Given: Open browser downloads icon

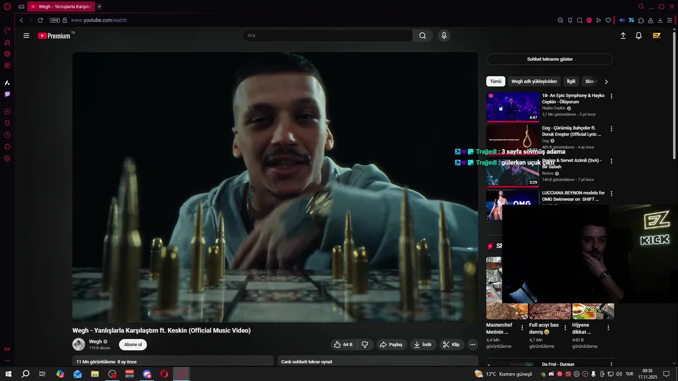Looking at the screenshot, I should [660, 20].
